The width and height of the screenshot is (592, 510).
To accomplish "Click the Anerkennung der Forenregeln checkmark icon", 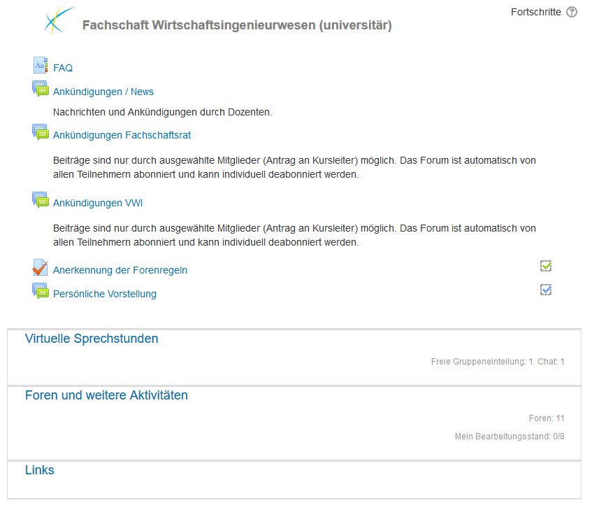I will coord(41,267).
